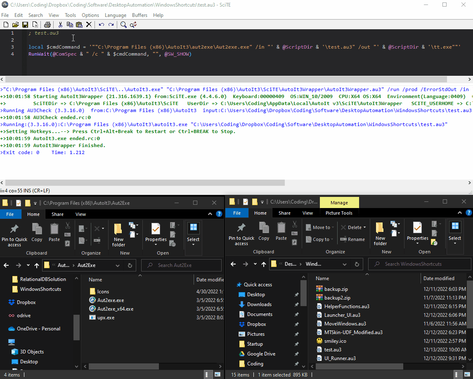Screen dimensions: 473x379
Task: Select OneDrive - Personal in navigation pane
Action: tap(34, 329)
